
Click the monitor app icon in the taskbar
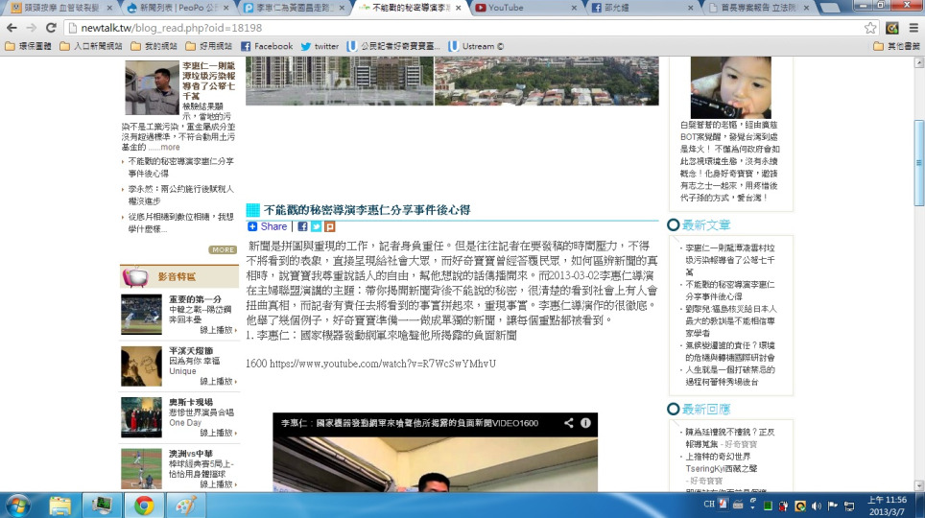(102, 506)
